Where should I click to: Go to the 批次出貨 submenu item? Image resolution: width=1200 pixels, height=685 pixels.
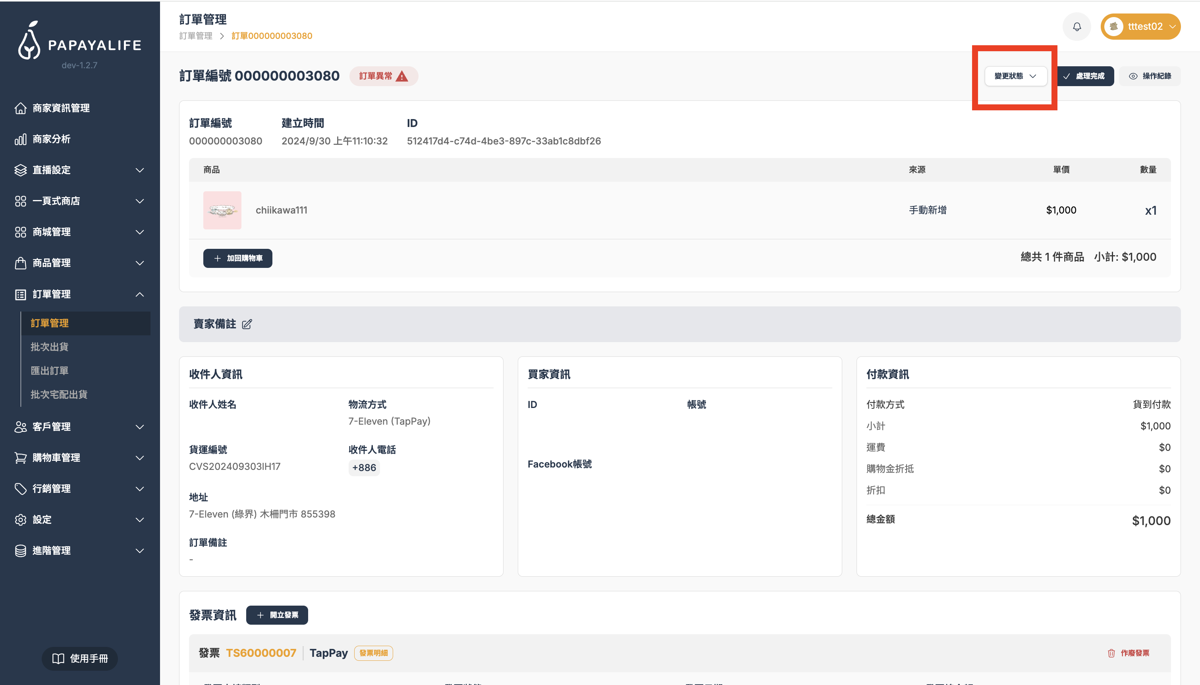(x=49, y=347)
